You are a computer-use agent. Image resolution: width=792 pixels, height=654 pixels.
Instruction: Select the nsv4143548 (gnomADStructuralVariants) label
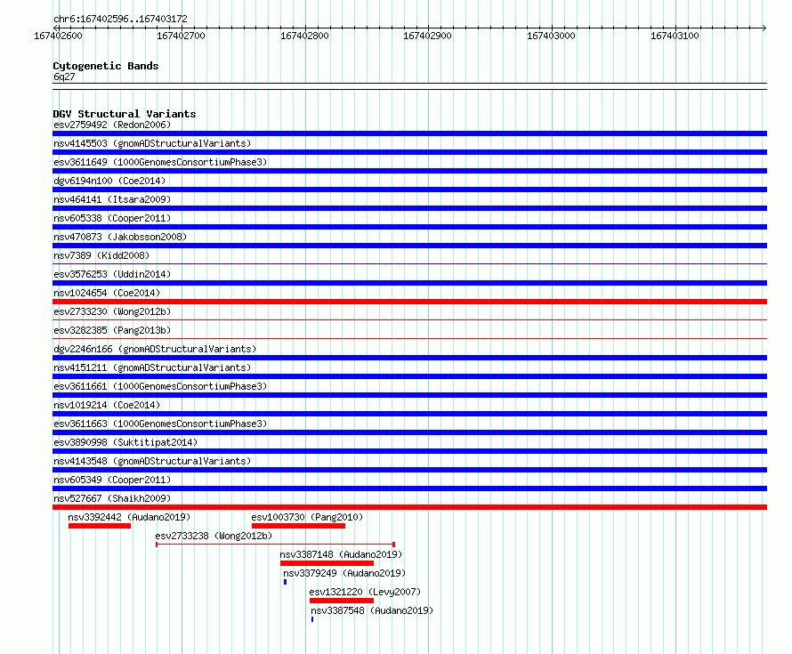click(x=152, y=461)
